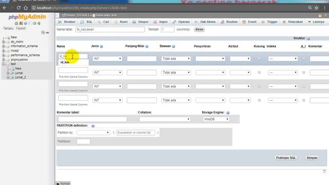Image resolution: width=329 pixels, height=185 pixels.
Task: Open the Partition by dropdown
Action: click(x=93, y=133)
